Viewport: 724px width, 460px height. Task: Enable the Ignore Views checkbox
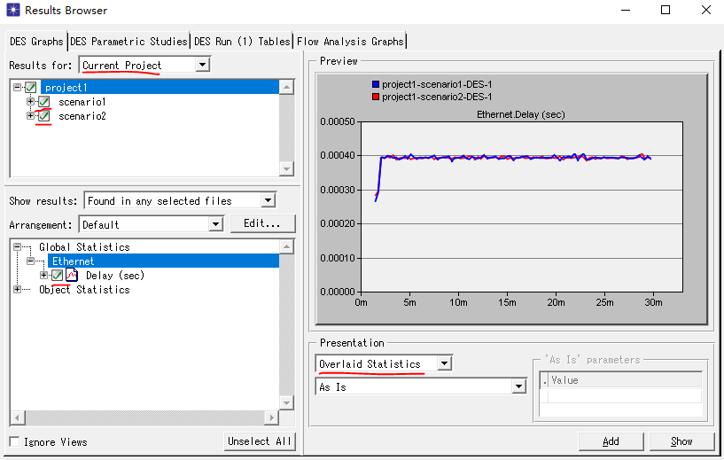tap(15, 441)
